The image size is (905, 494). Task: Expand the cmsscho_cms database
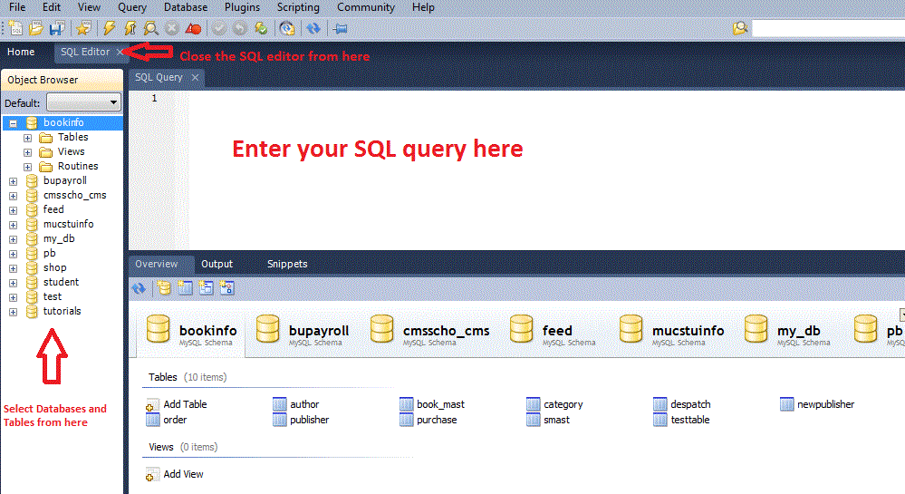(13, 196)
